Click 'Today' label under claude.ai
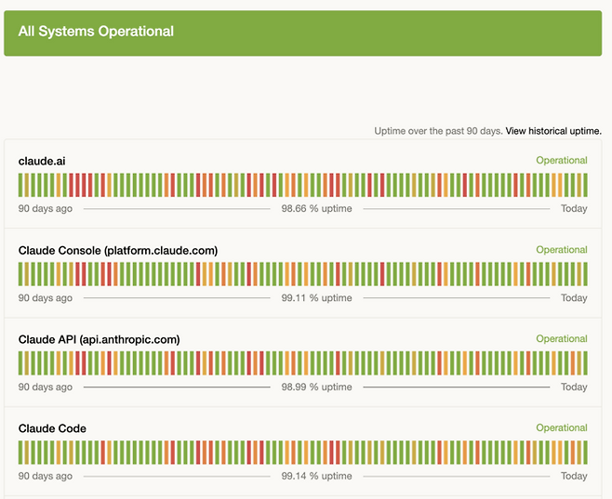 [x=574, y=208]
